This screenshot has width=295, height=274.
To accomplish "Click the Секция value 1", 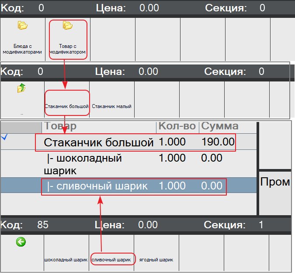I will 261,225.
